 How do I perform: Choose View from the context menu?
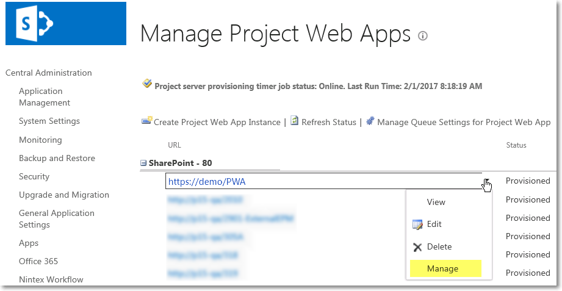pos(436,202)
